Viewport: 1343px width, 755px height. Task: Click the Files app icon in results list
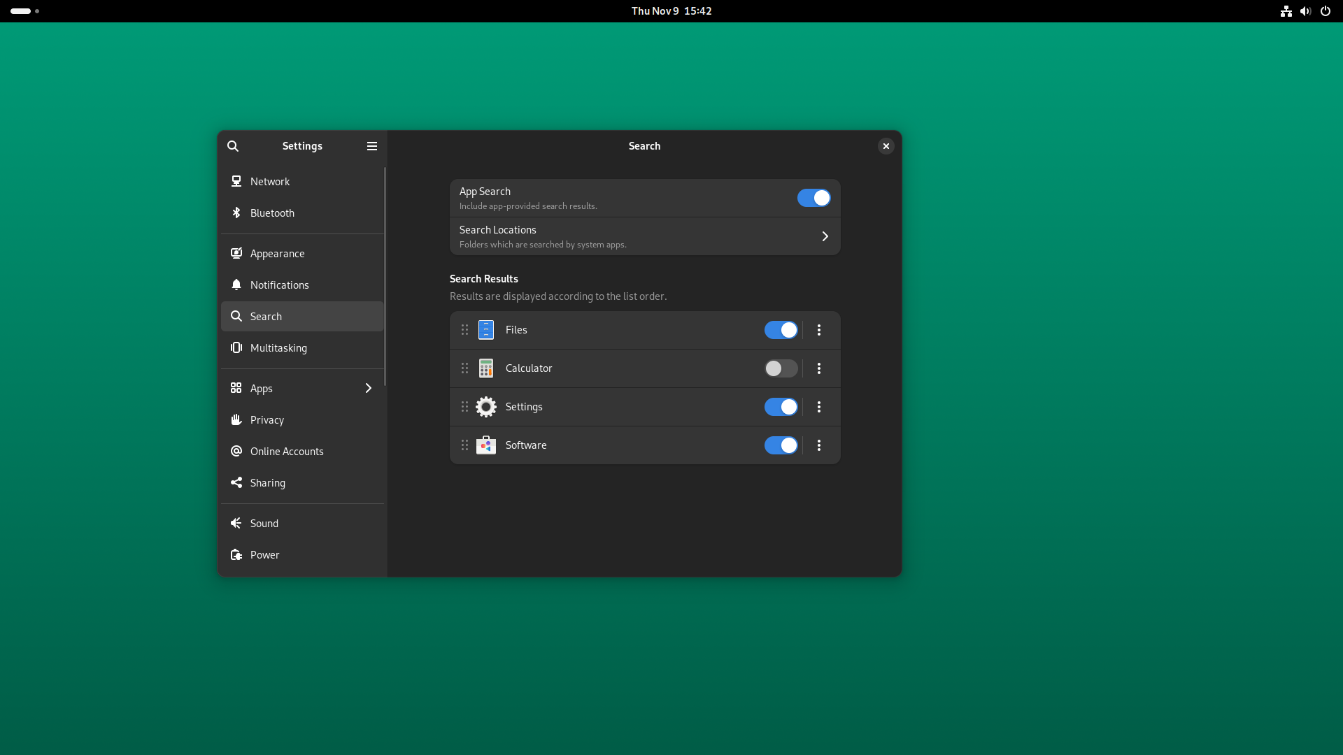[x=486, y=330]
